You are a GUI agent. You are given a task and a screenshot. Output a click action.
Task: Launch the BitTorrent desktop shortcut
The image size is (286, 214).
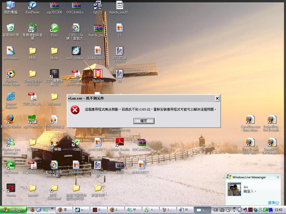pos(11,165)
